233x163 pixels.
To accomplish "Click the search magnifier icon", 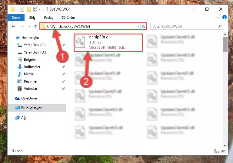I will tap(220, 26).
